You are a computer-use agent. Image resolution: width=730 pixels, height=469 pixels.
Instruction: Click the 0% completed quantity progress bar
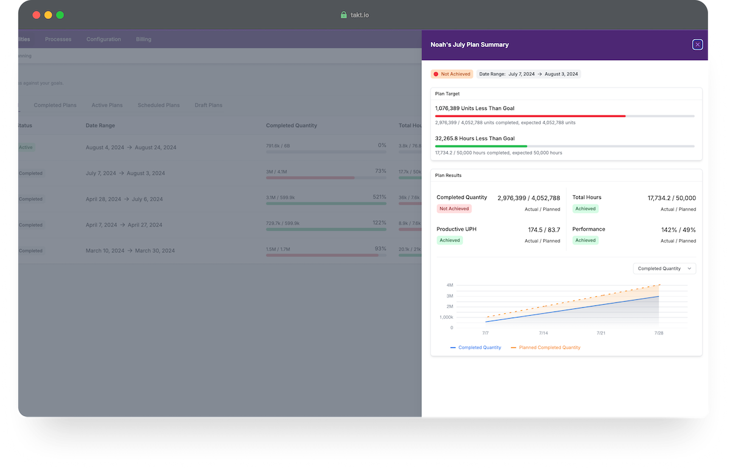(326, 152)
